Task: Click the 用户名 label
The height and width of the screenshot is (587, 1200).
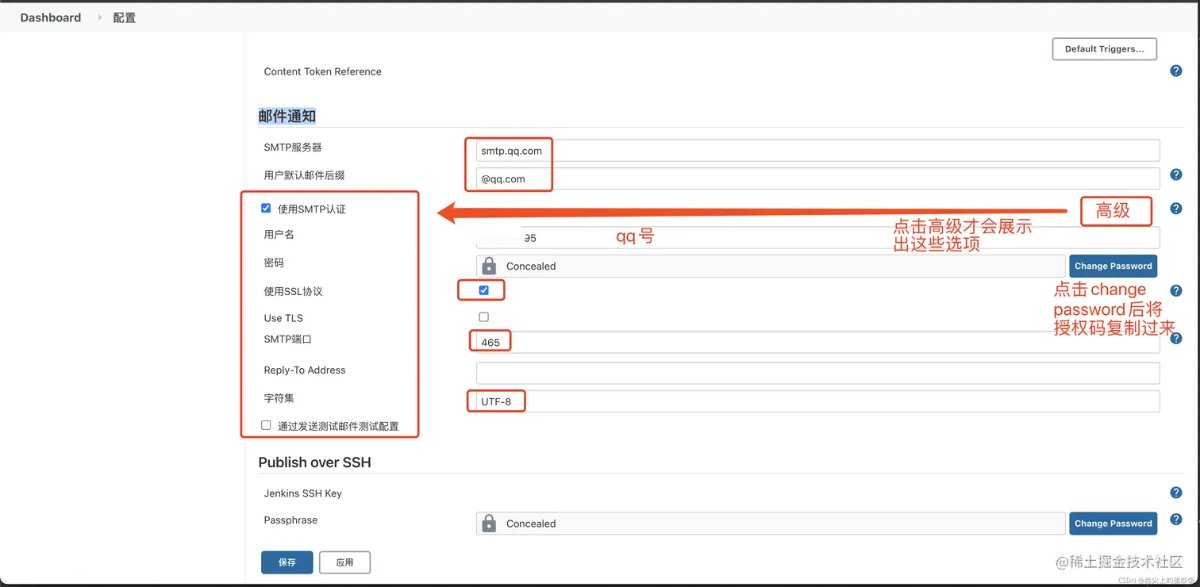Action: pos(279,234)
